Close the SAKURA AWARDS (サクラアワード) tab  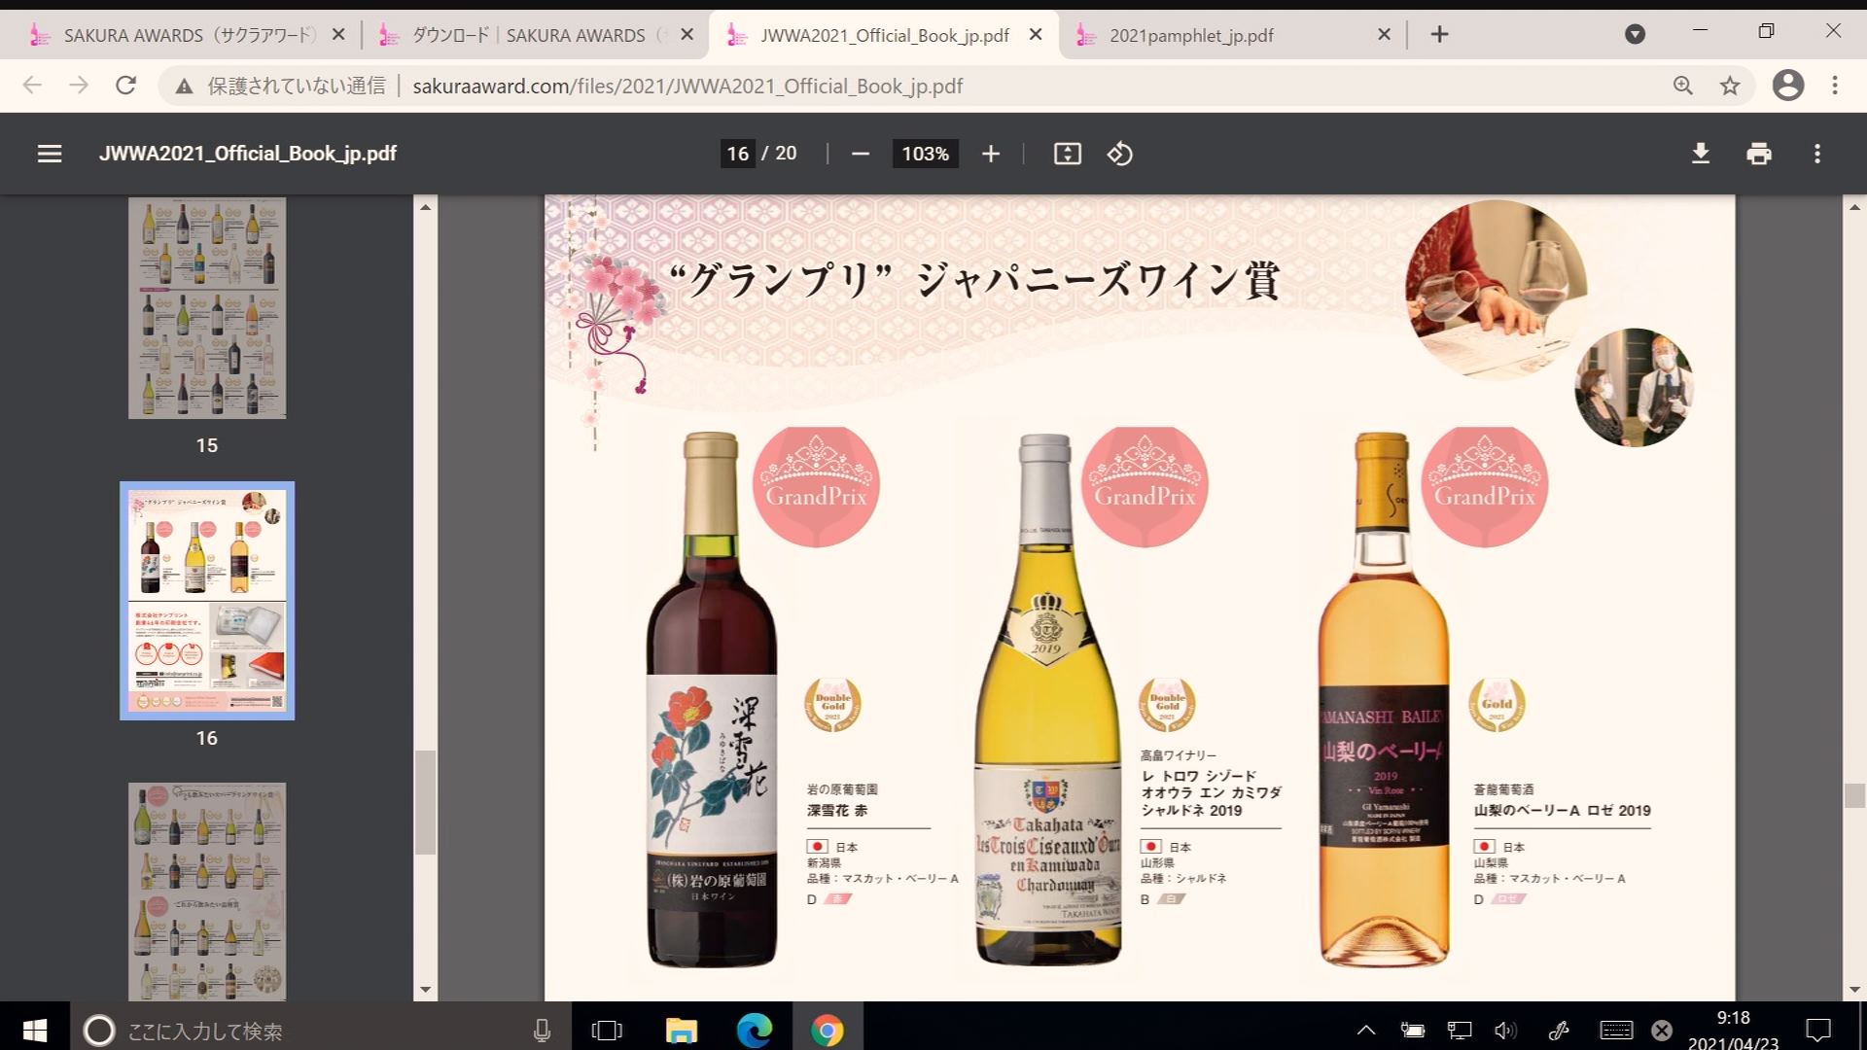(x=338, y=35)
